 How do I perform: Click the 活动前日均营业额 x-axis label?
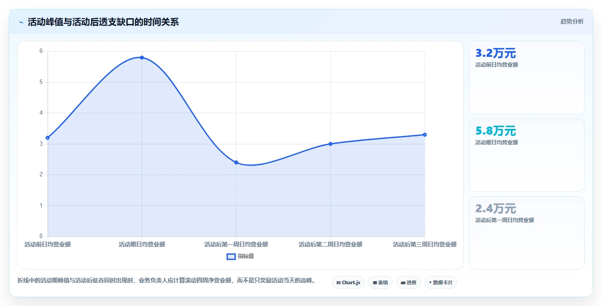pyautogui.click(x=48, y=244)
